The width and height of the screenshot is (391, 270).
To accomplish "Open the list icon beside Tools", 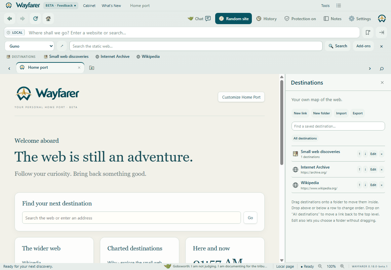I will (x=338, y=6).
